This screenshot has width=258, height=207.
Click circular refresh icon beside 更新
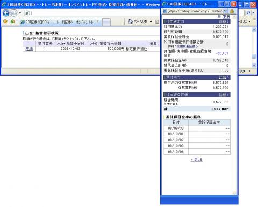point(219,17)
